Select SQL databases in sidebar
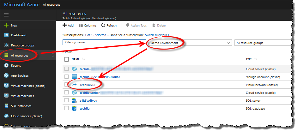This screenshot has width=298, height=132. click(28, 106)
